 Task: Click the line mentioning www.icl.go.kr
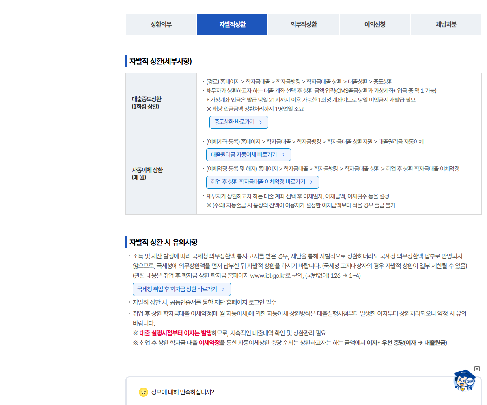coord(247,276)
